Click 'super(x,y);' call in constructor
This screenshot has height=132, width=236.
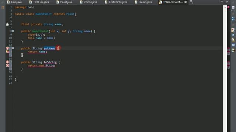37,34
